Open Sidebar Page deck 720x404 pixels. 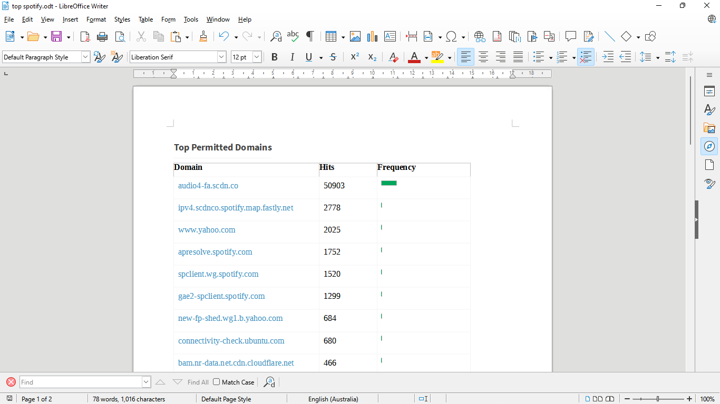point(709,165)
